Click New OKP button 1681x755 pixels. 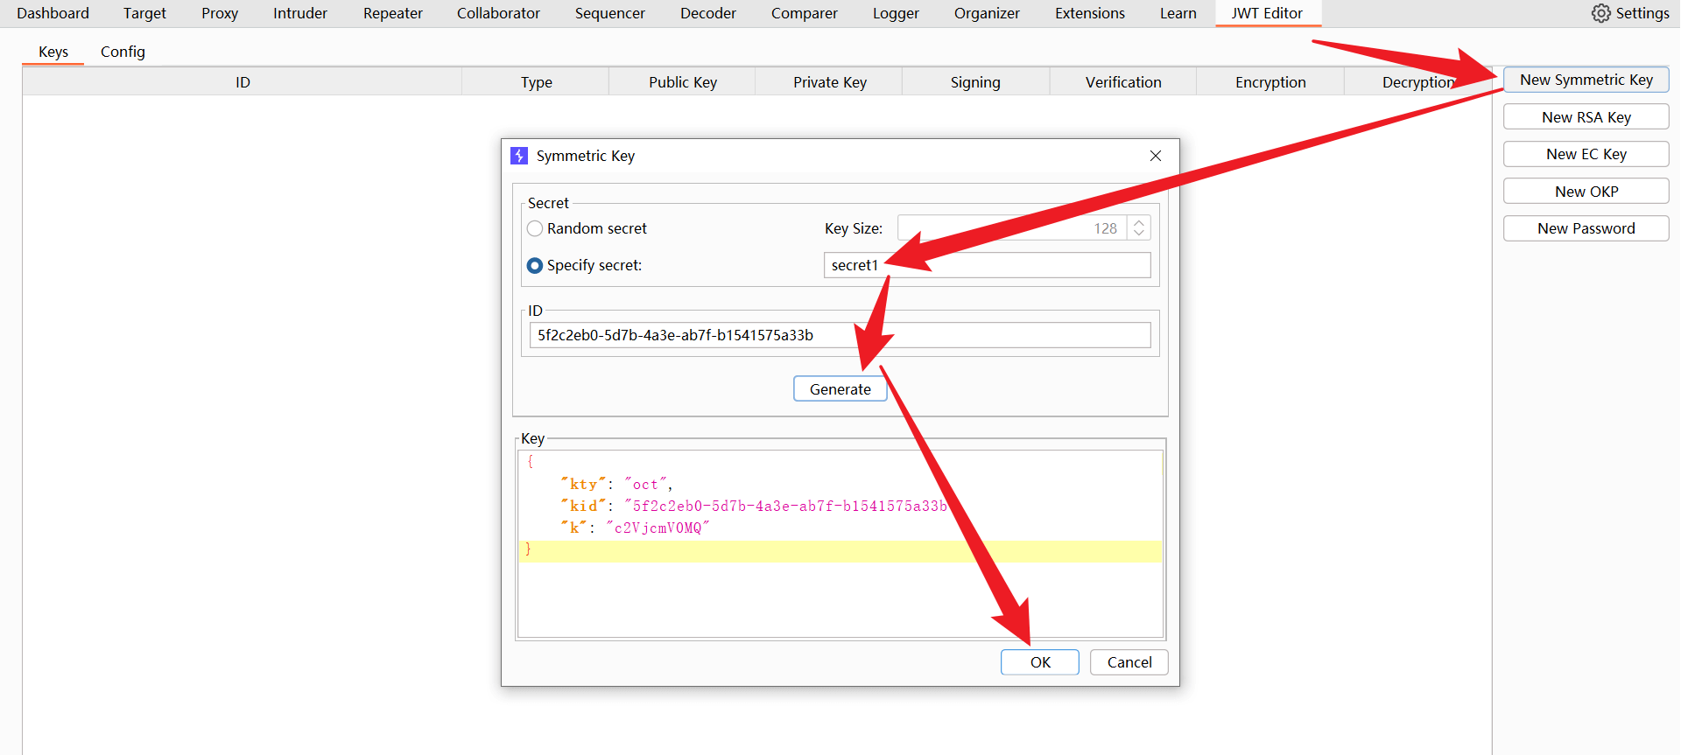pyautogui.click(x=1586, y=192)
